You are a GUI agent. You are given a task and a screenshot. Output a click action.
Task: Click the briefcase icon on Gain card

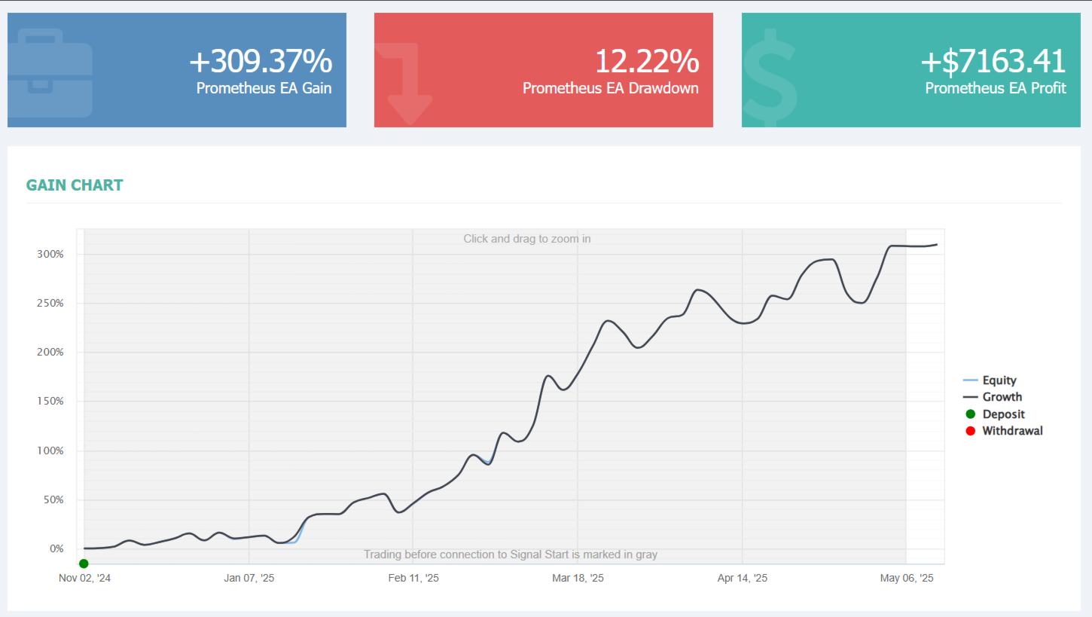point(50,73)
